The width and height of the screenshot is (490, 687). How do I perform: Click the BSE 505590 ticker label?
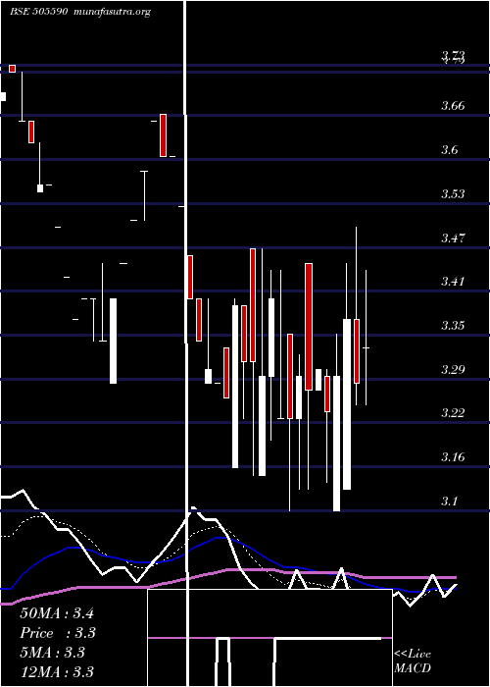point(38,12)
